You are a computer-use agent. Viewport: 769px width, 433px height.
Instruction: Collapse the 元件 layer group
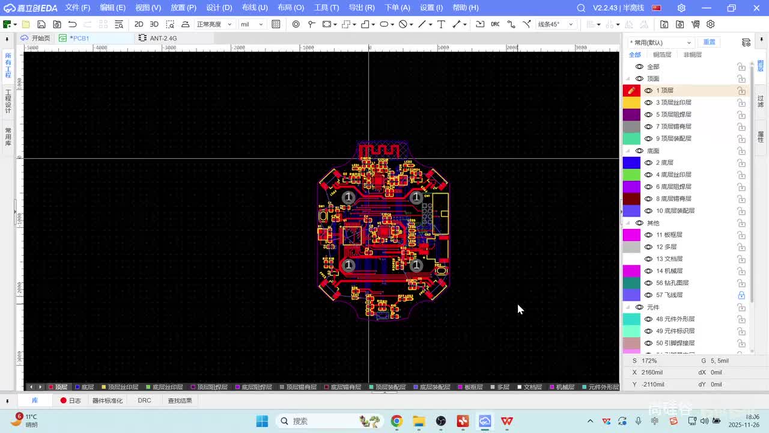click(628, 307)
